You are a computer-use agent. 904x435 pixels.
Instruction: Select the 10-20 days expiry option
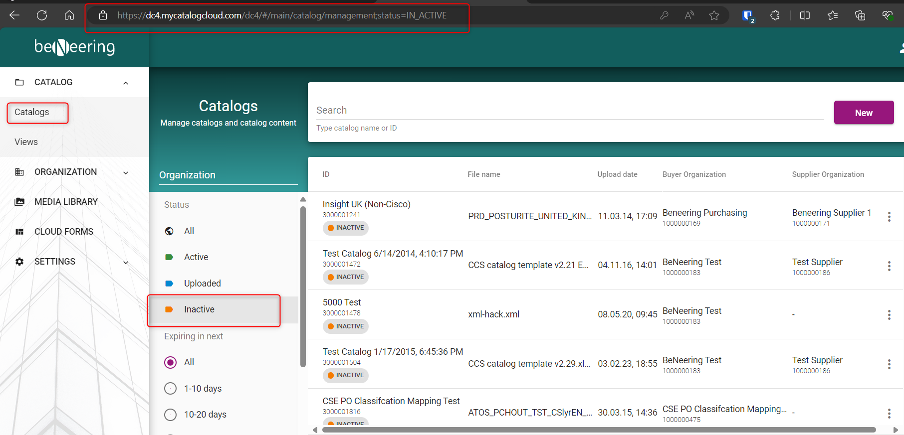(x=171, y=415)
